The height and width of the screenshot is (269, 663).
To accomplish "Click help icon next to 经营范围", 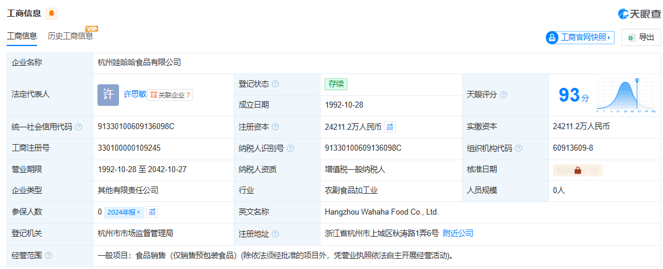I will (x=48, y=255).
